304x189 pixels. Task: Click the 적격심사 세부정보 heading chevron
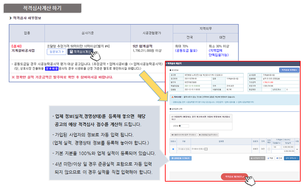[10, 18]
